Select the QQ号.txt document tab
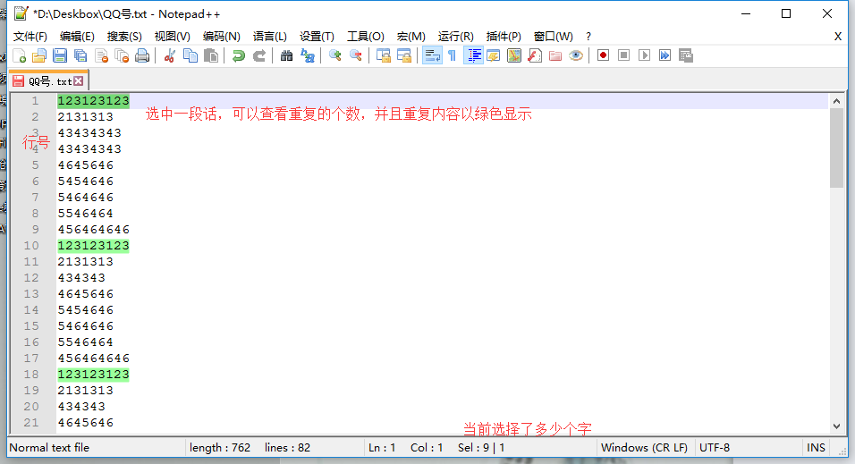 pos(48,81)
